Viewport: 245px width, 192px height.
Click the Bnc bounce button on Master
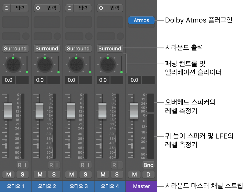coord(148,165)
